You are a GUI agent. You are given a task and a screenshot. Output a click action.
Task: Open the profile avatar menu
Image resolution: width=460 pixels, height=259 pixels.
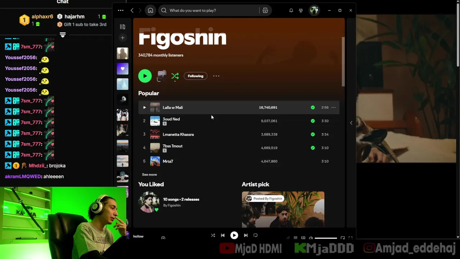click(x=314, y=10)
